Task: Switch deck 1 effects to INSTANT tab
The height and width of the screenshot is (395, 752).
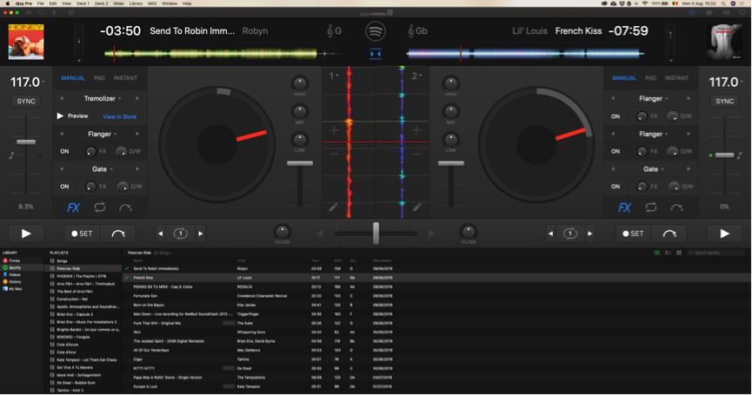Action: [x=125, y=78]
